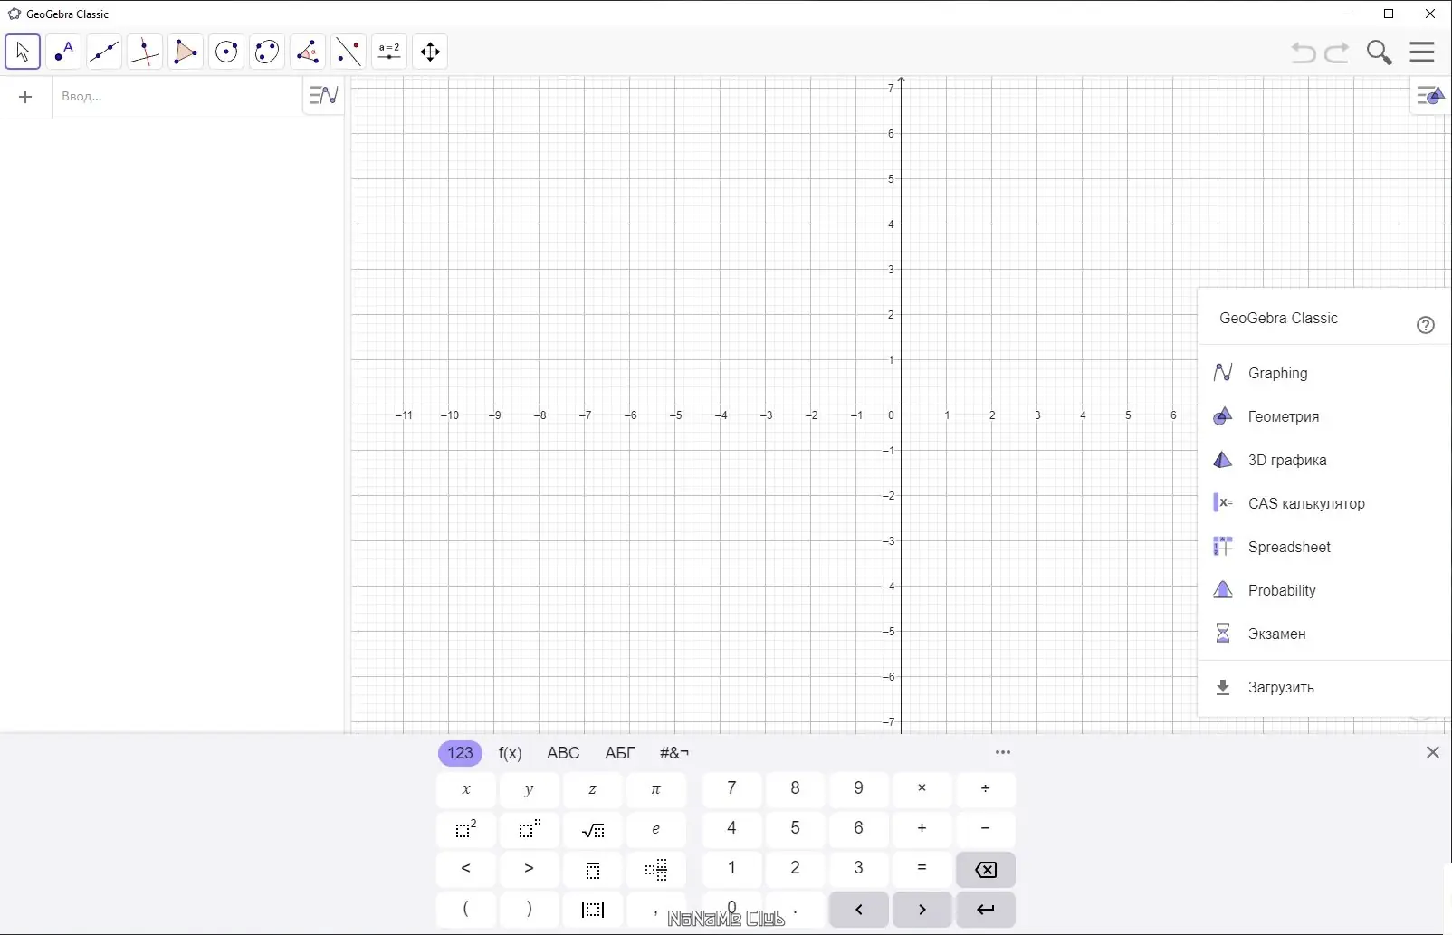Tap the absolute value key
Screen dimensions: 1452x935
(x=593, y=910)
